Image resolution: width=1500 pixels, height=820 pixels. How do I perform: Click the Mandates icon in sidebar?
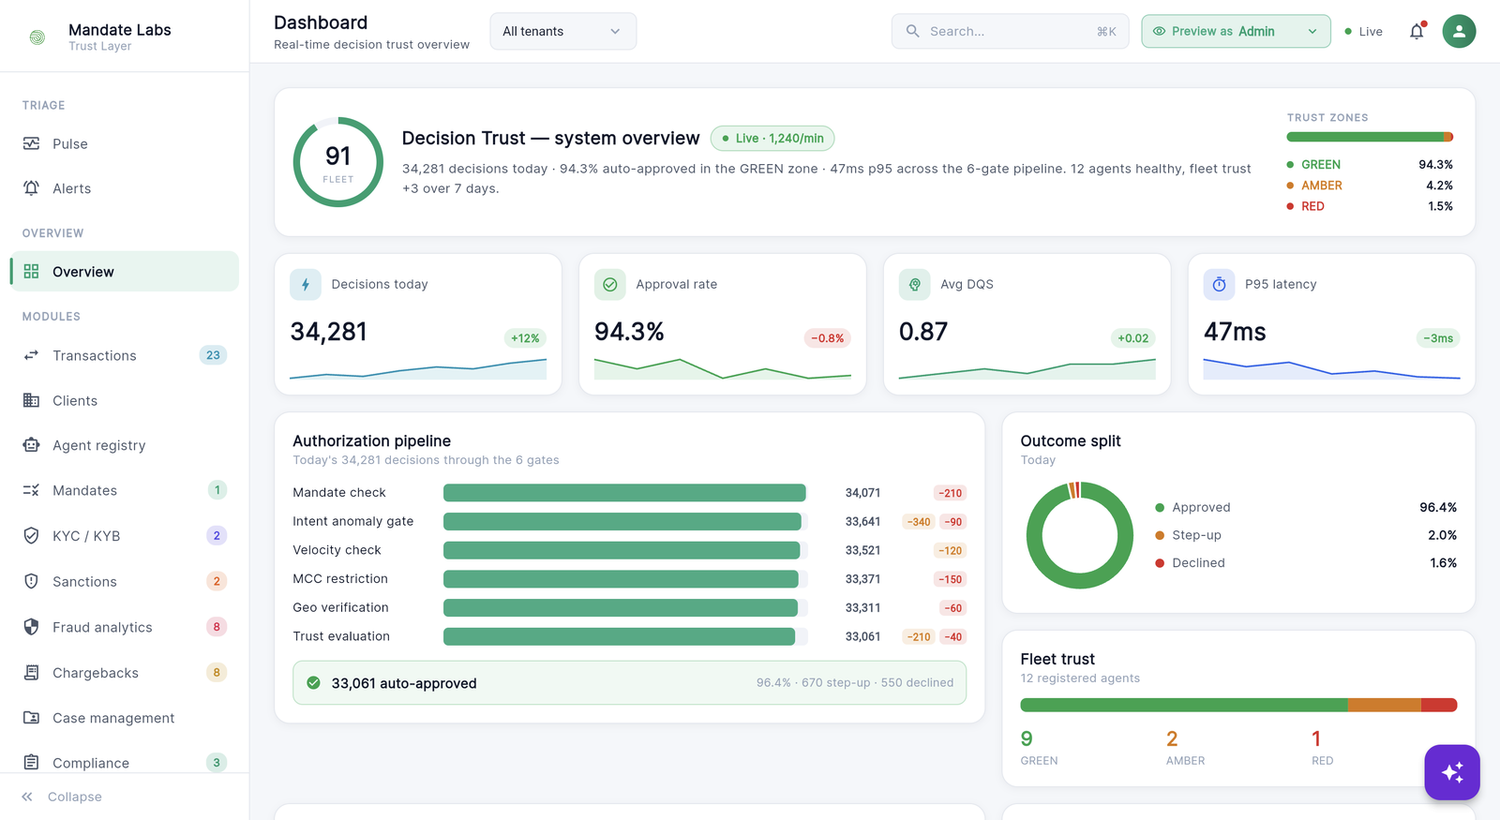31,490
